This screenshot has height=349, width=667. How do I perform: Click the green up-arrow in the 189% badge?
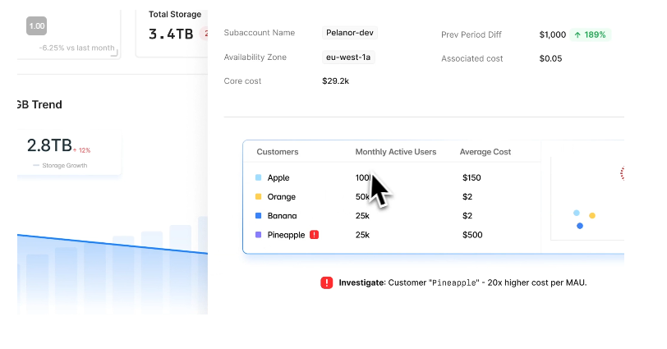(578, 35)
